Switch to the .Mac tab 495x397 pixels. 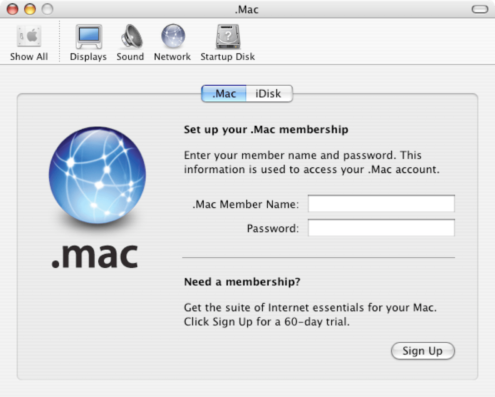224,93
